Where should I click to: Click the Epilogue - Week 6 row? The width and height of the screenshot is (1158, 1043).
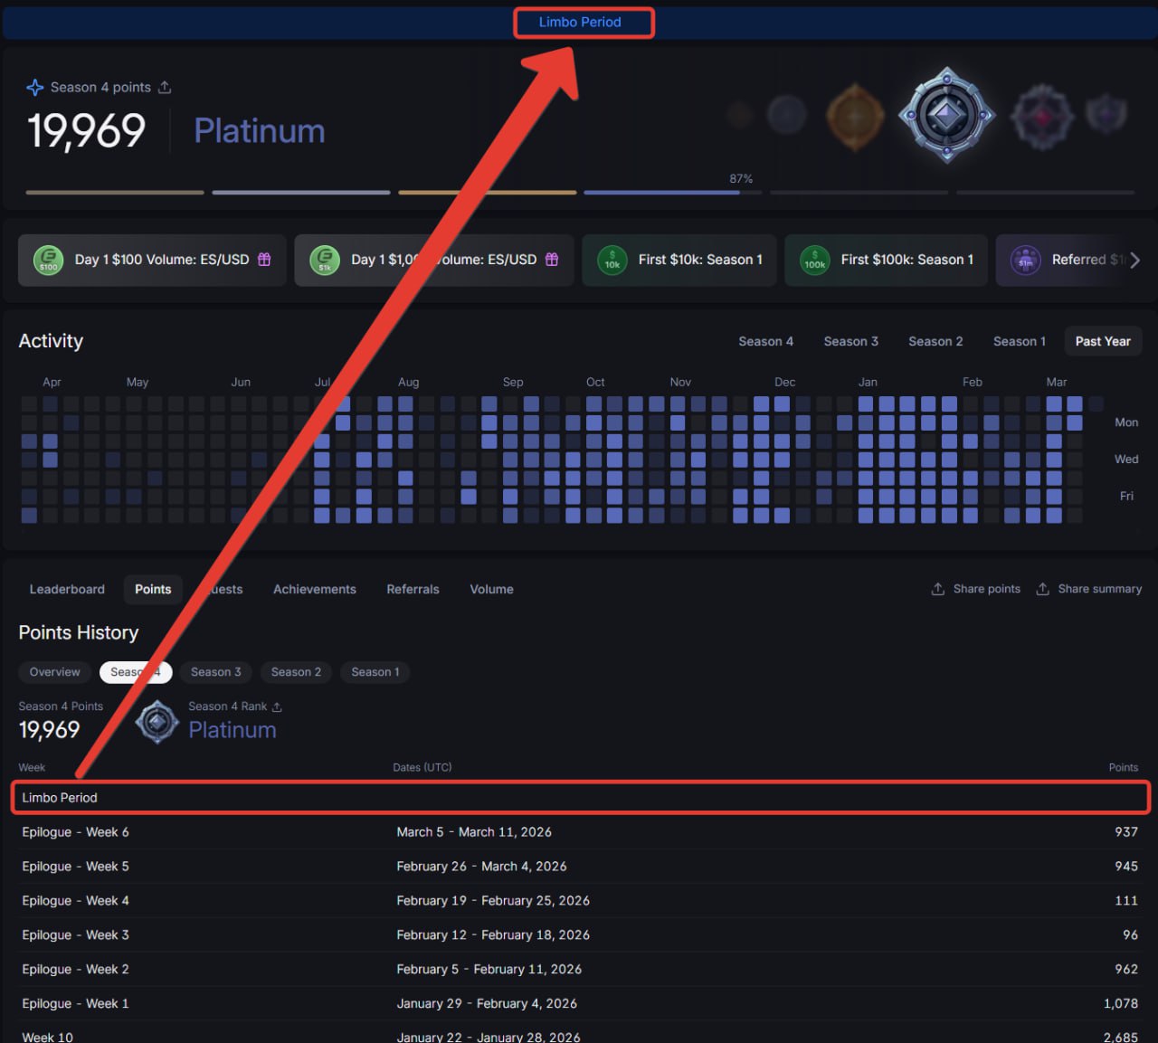pos(579,832)
